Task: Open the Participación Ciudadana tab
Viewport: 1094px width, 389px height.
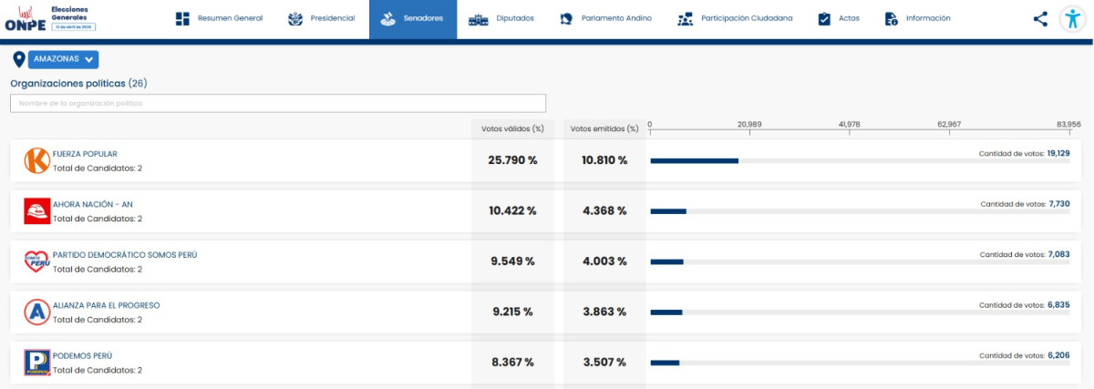Action: [x=736, y=18]
